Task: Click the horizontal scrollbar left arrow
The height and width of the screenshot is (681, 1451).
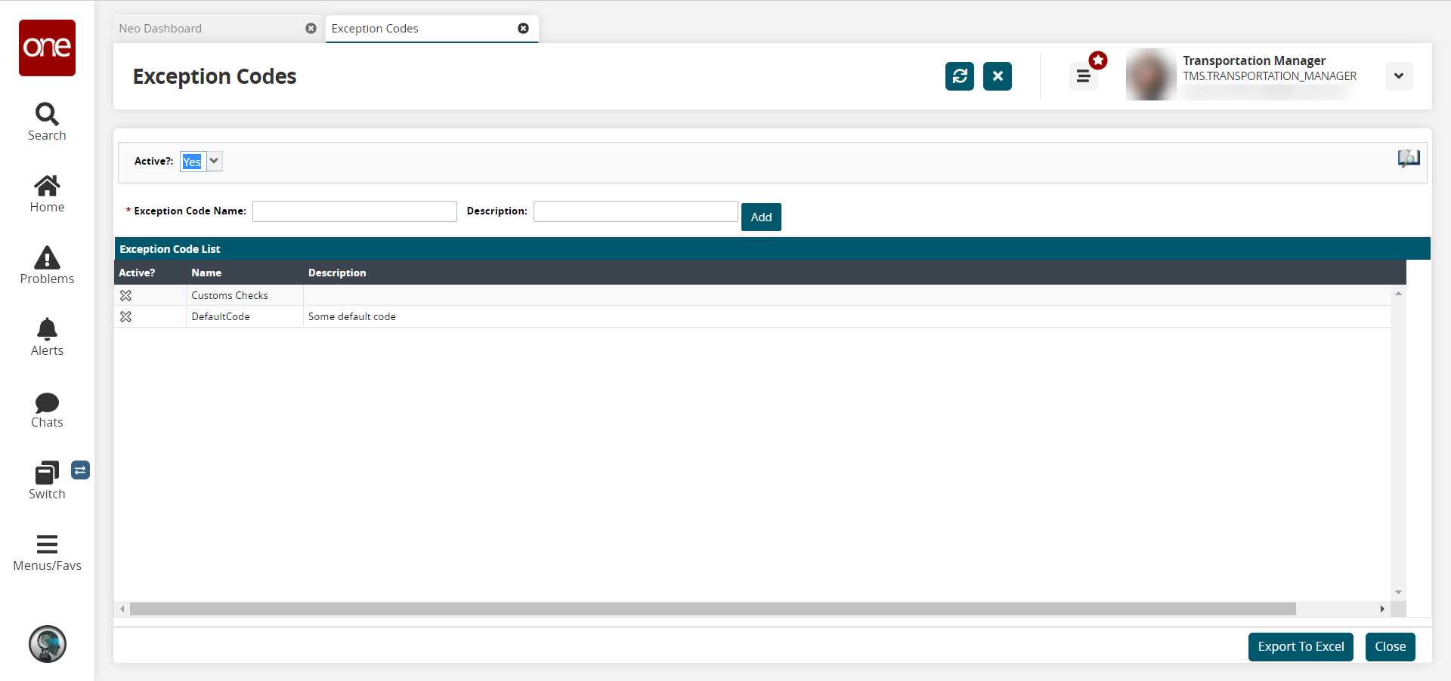Action: coord(122,609)
